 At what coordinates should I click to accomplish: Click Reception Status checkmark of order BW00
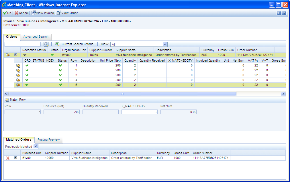(x=25, y=55)
